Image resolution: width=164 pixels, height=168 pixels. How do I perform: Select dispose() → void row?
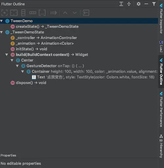[x=79, y=83]
